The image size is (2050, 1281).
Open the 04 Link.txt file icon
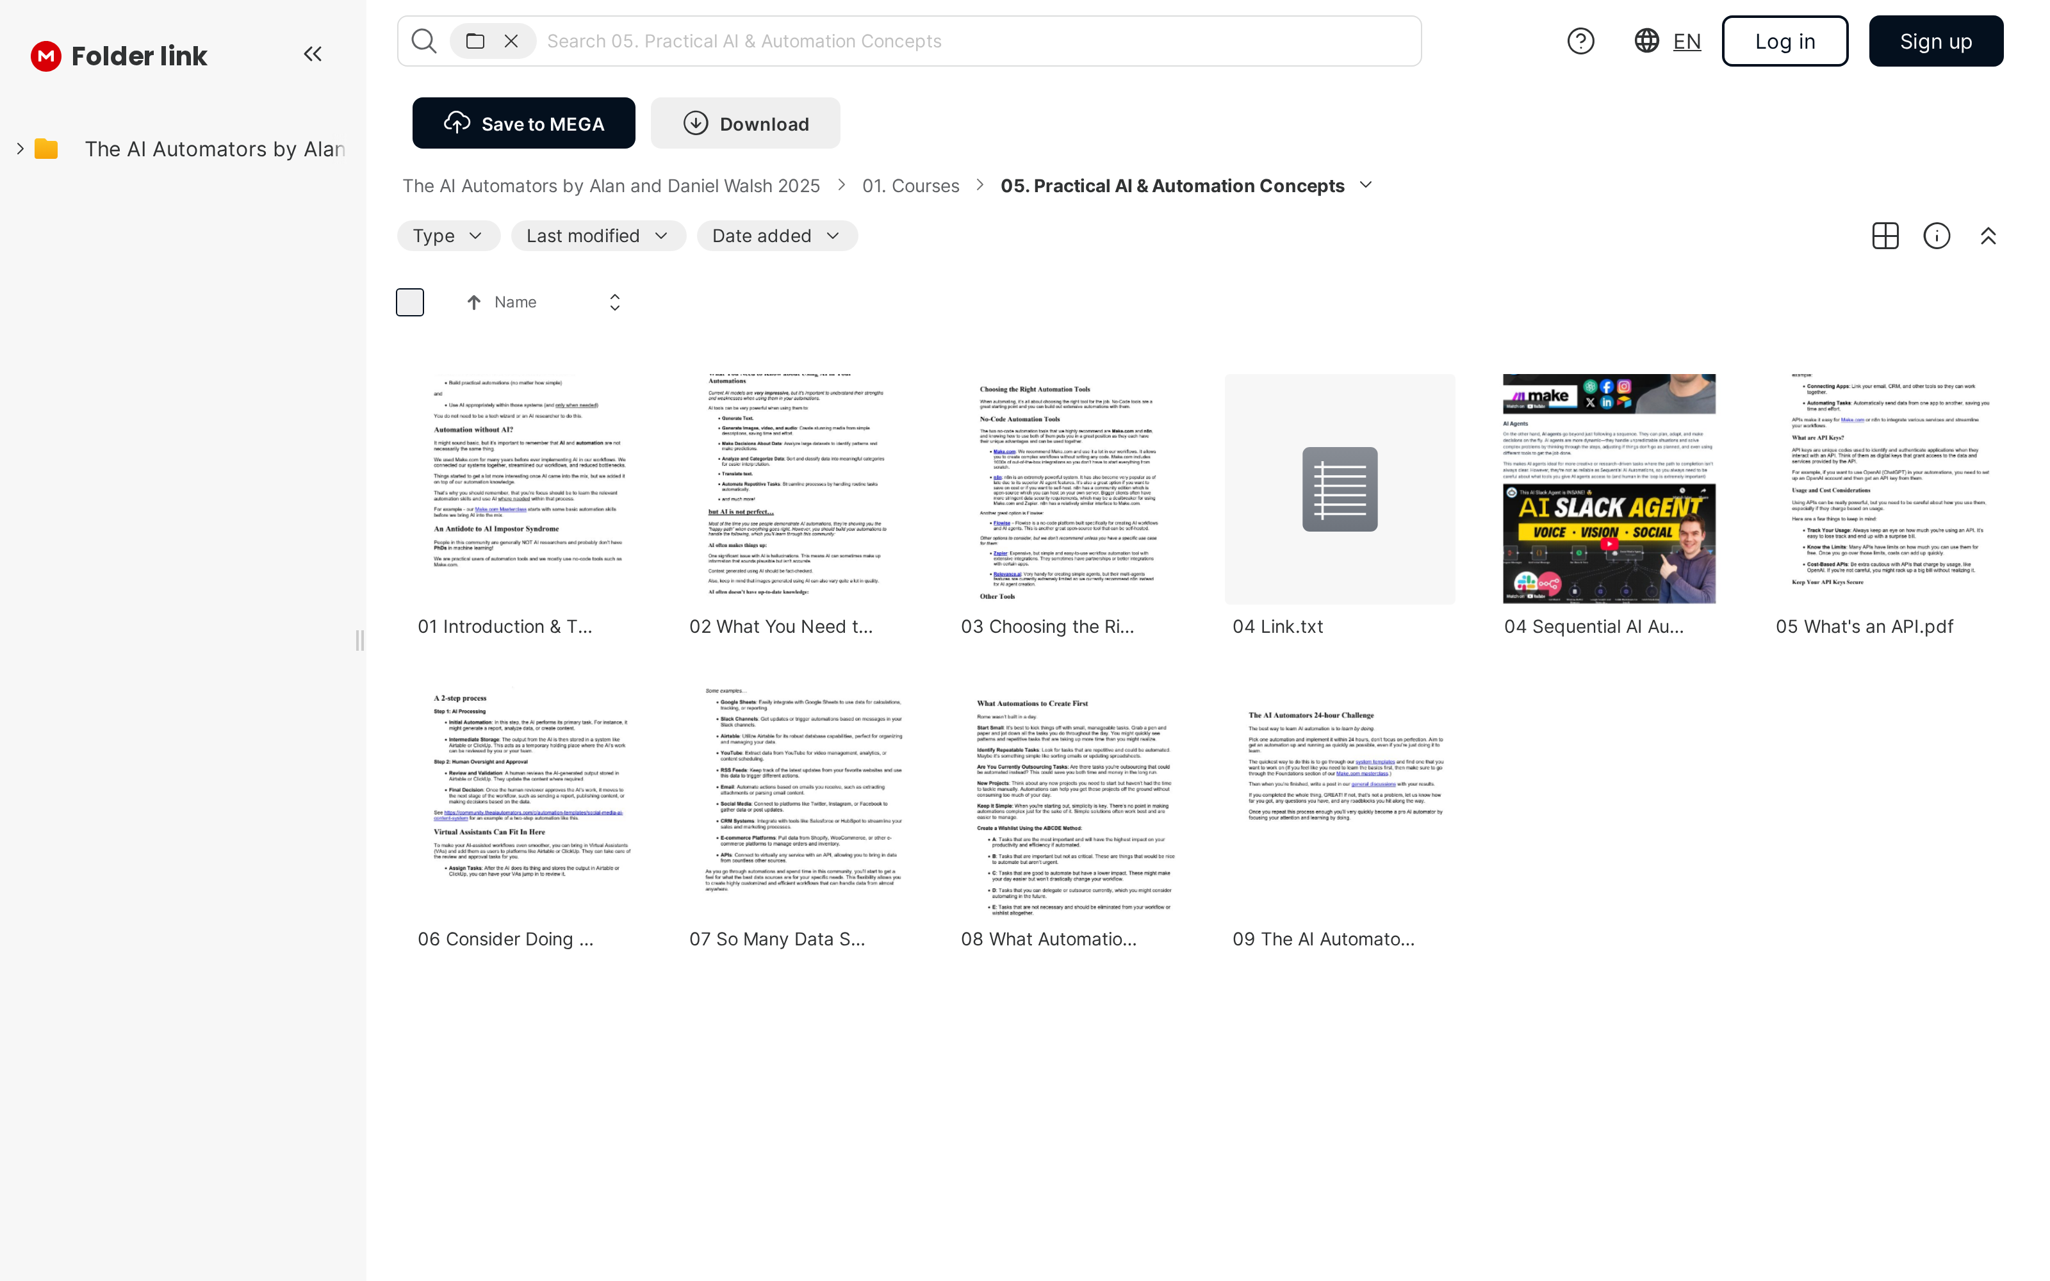coord(1340,489)
